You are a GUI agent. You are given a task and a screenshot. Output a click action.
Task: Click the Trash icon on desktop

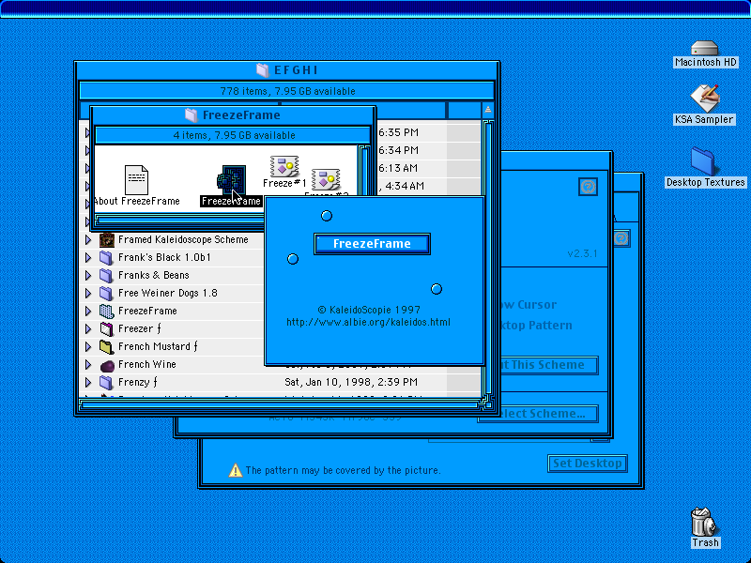(703, 522)
